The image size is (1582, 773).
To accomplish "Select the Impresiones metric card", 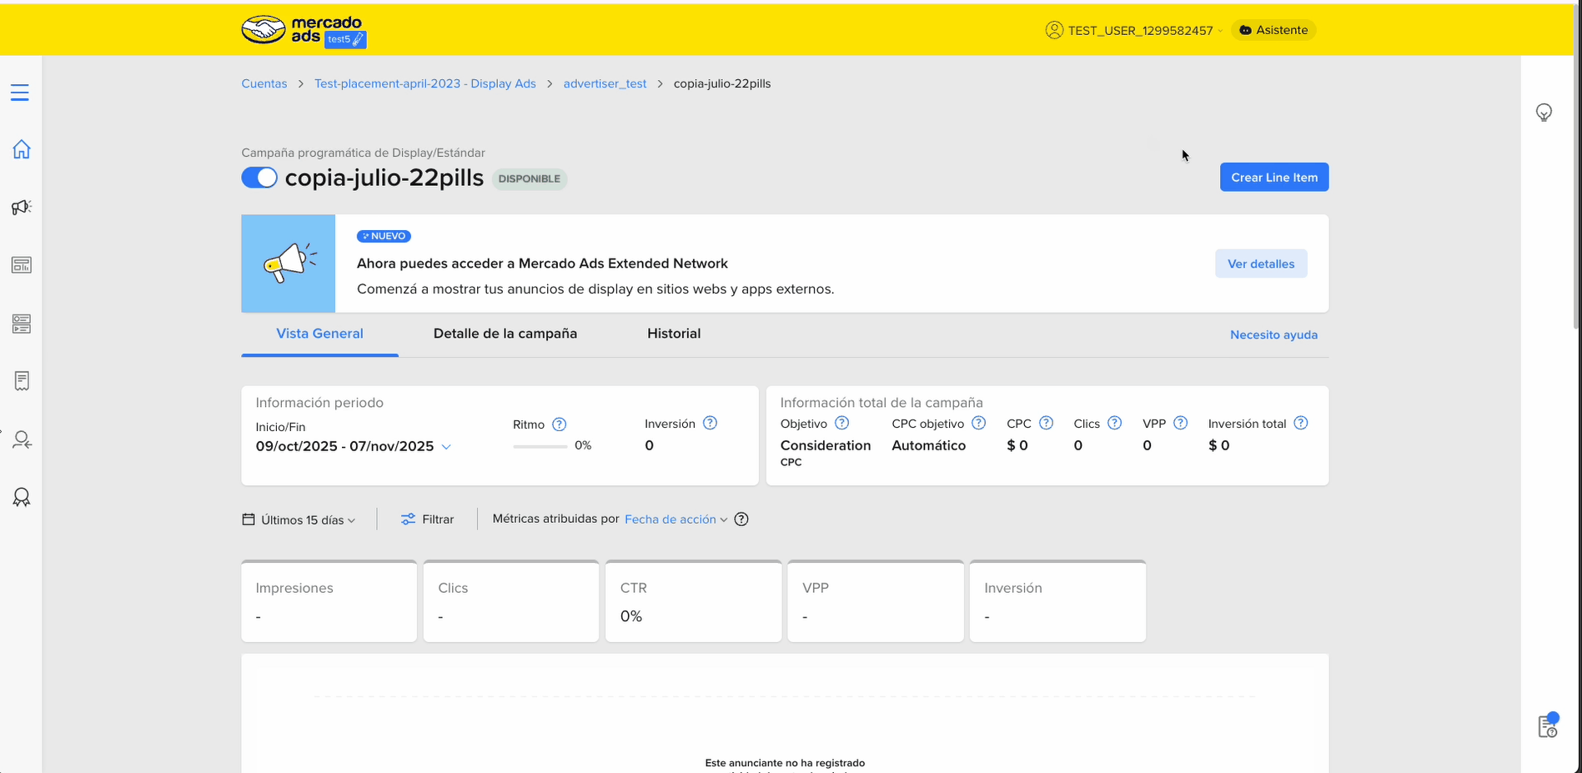I will click(329, 601).
